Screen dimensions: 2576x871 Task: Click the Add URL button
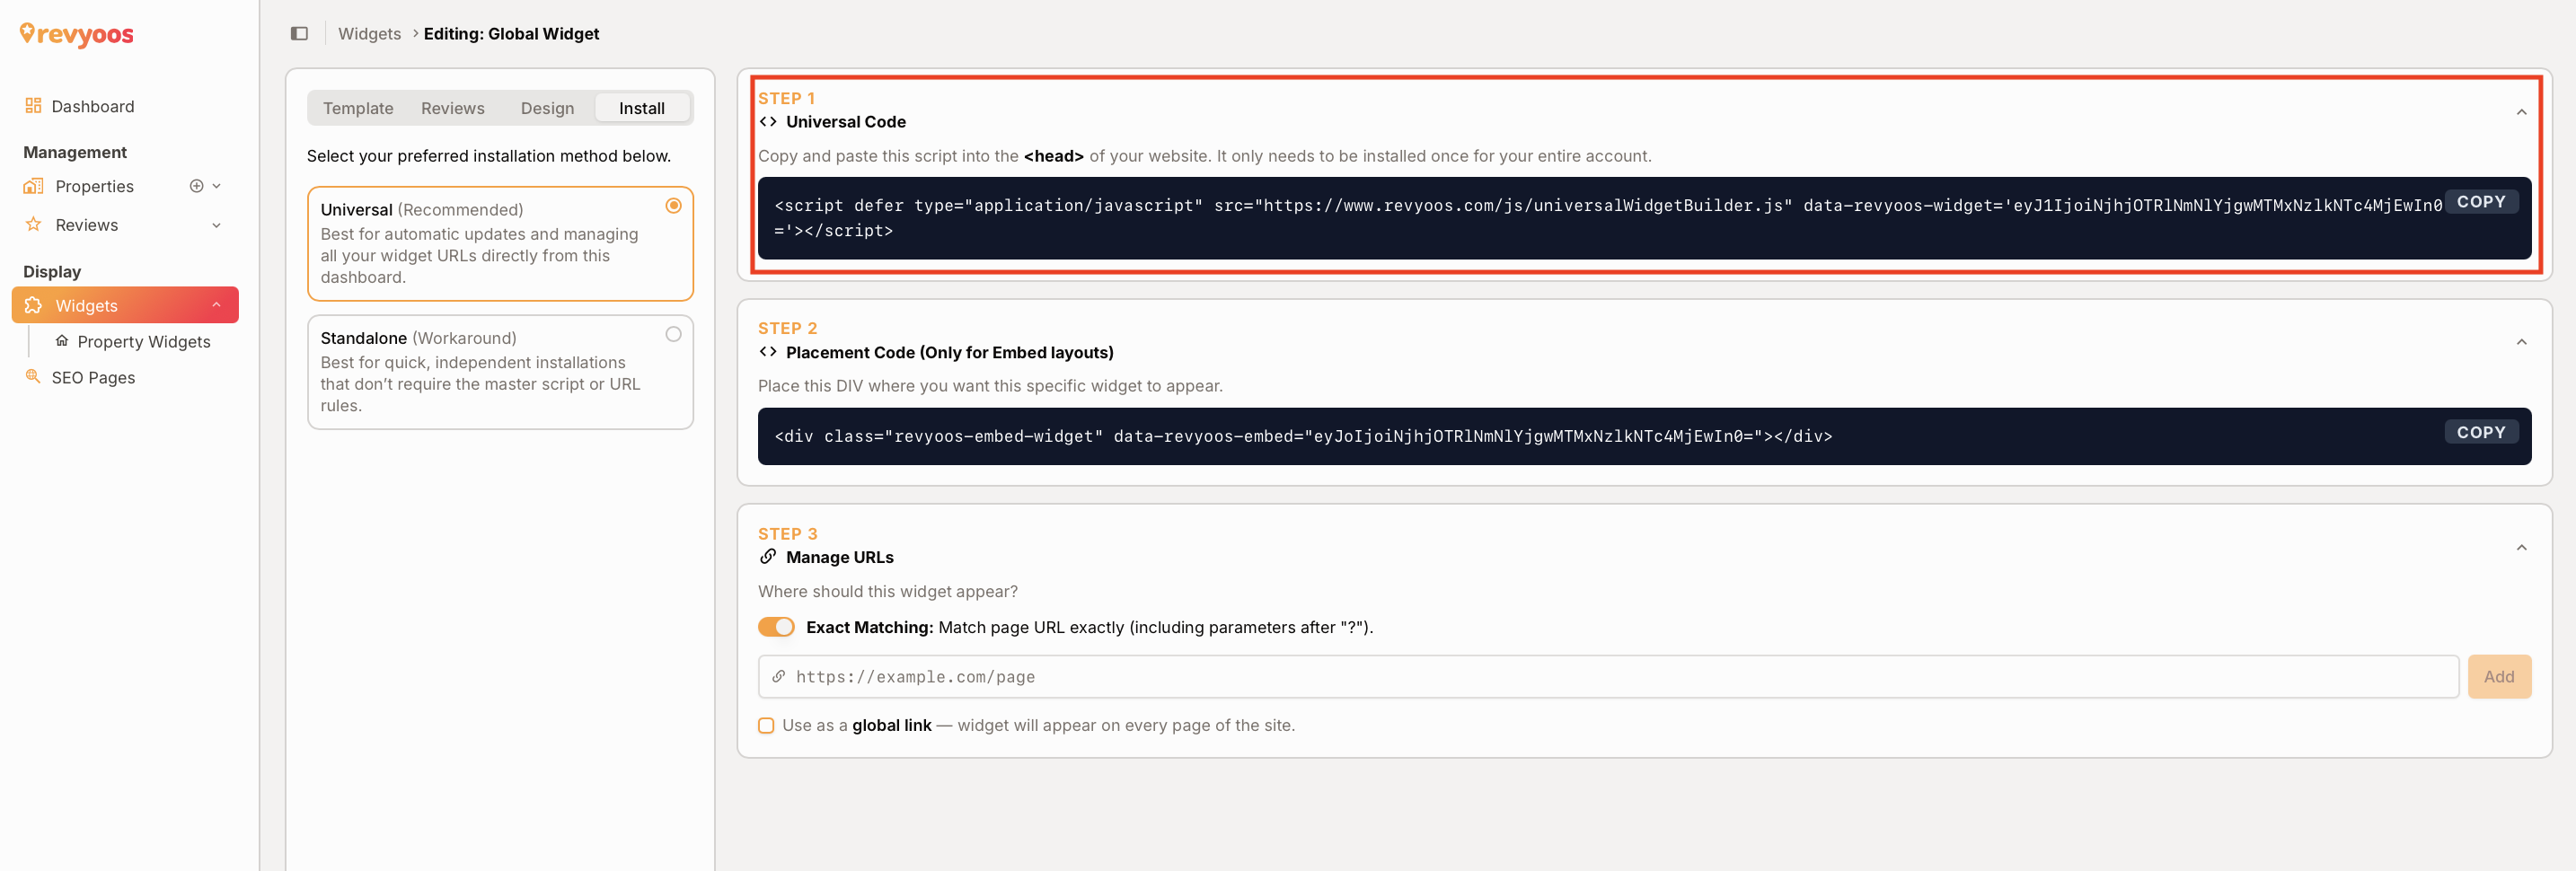(2498, 677)
